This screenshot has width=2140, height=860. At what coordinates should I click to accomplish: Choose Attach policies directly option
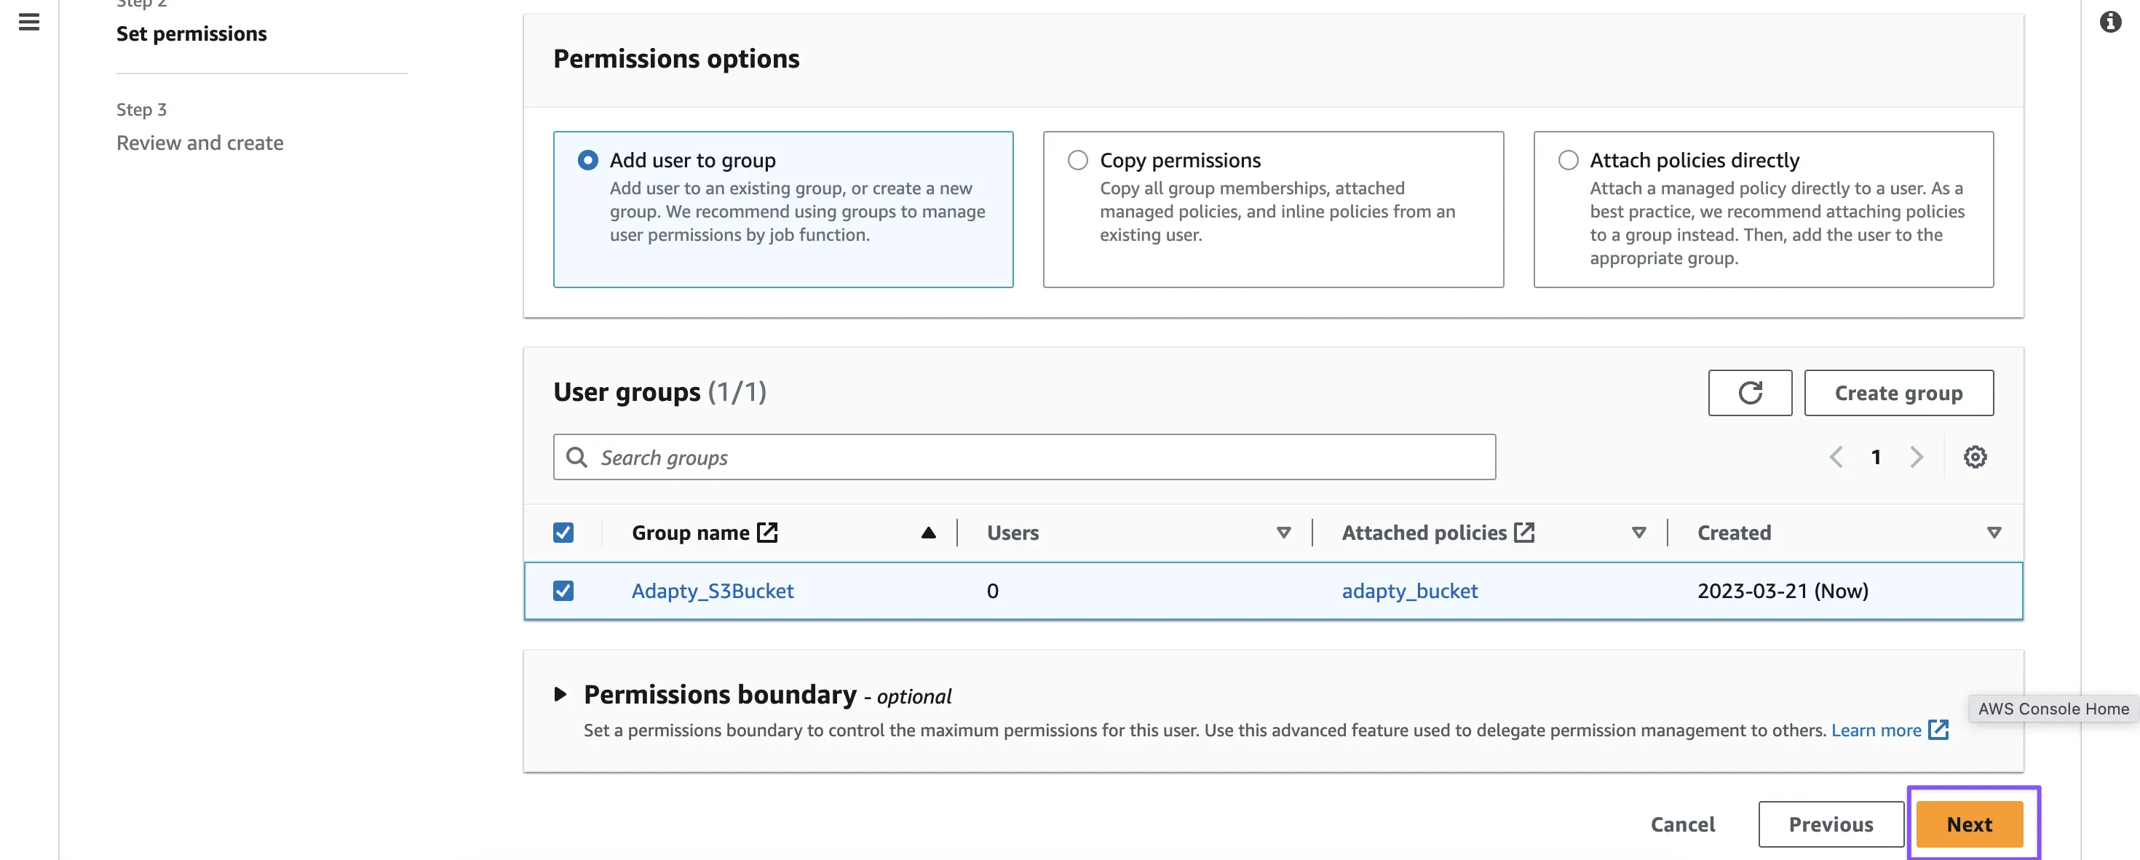[1568, 160]
